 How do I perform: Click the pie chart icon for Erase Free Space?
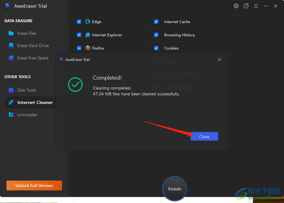(x=11, y=58)
